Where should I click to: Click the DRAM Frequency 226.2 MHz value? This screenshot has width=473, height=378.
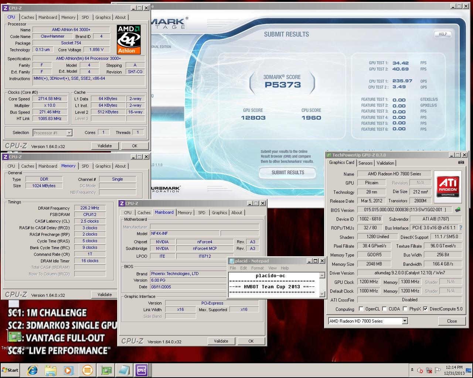click(89, 208)
